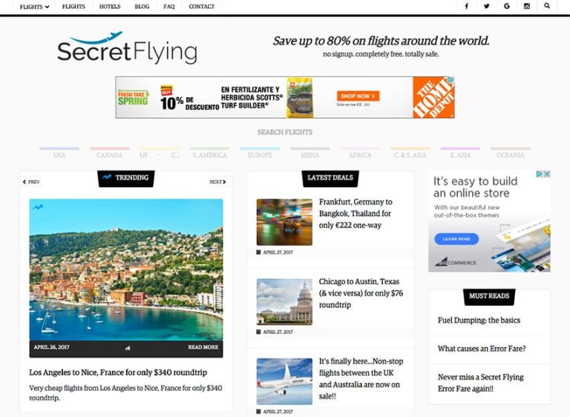Open Frankfurt to Bangkok deal link
Image resolution: width=570 pixels, height=417 pixels.
click(356, 214)
